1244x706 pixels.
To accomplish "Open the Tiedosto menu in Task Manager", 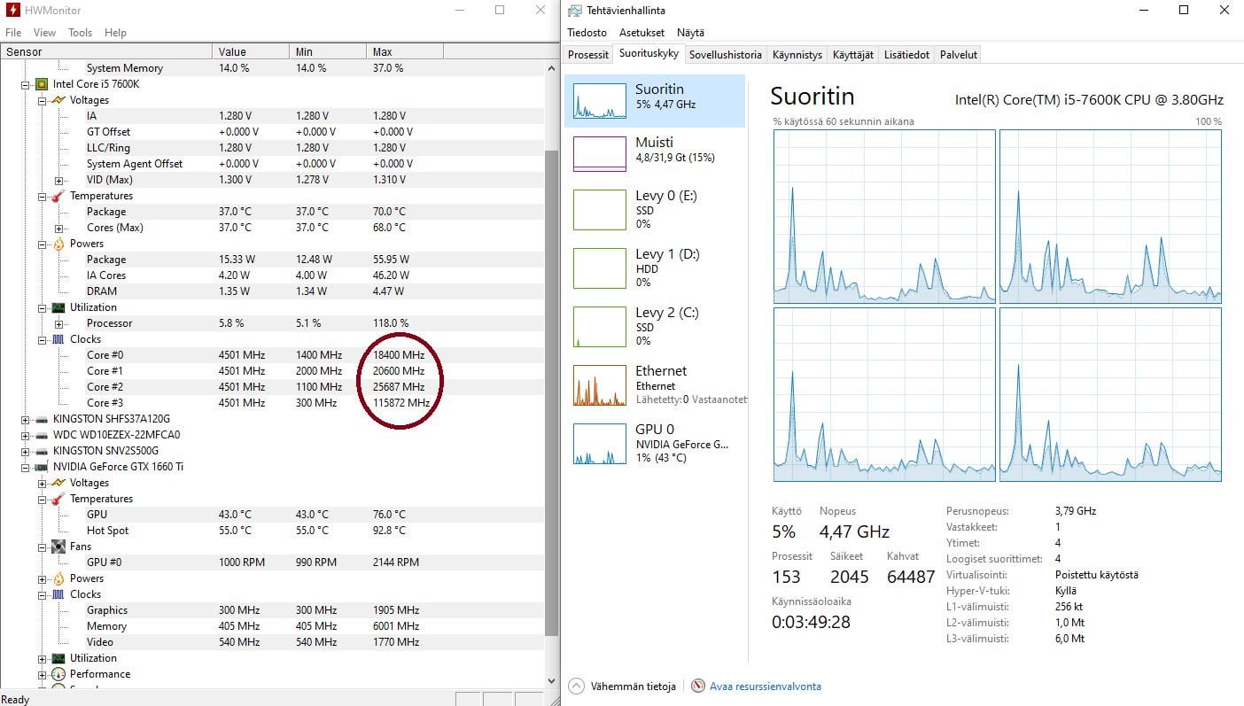I will click(x=587, y=32).
